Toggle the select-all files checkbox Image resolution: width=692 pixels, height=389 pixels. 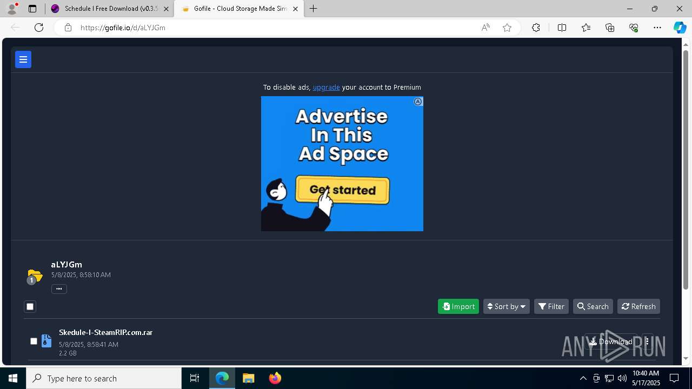(30, 306)
